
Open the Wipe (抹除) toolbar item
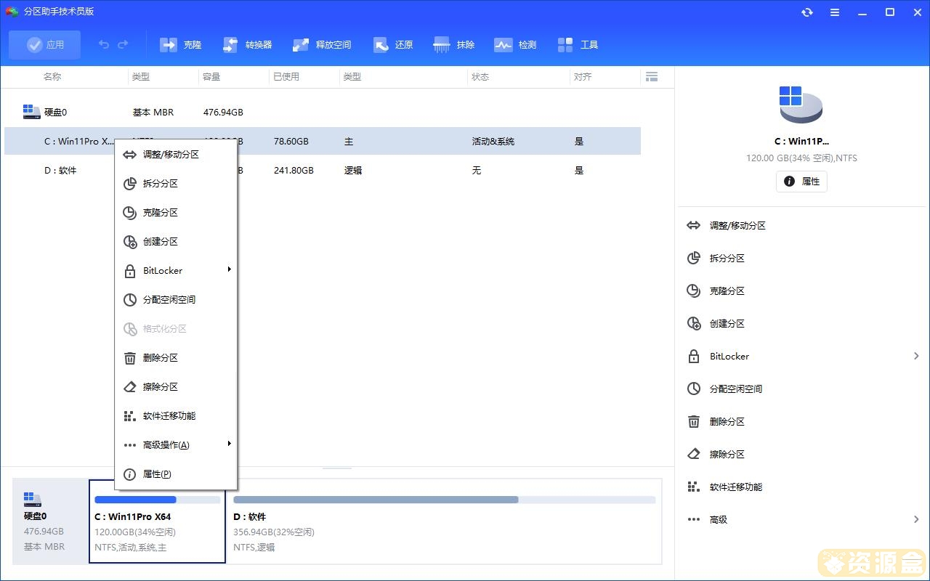[x=454, y=45]
